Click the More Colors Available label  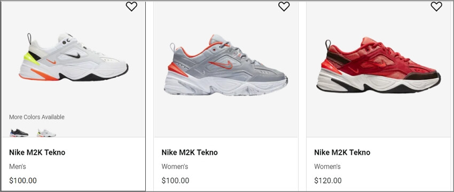(37, 117)
